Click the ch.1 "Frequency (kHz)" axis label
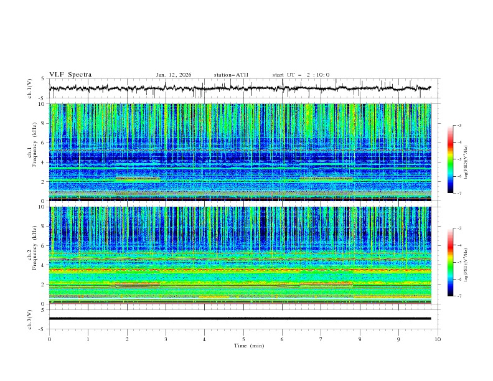Viewport: 493px width, 381px height. (x=34, y=144)
